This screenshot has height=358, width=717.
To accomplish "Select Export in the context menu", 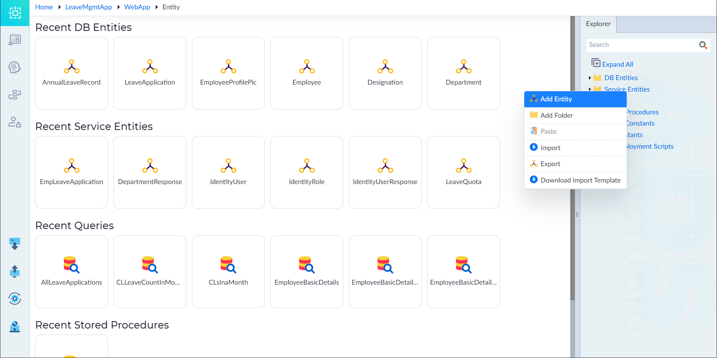I will click(x=575, y=164).
